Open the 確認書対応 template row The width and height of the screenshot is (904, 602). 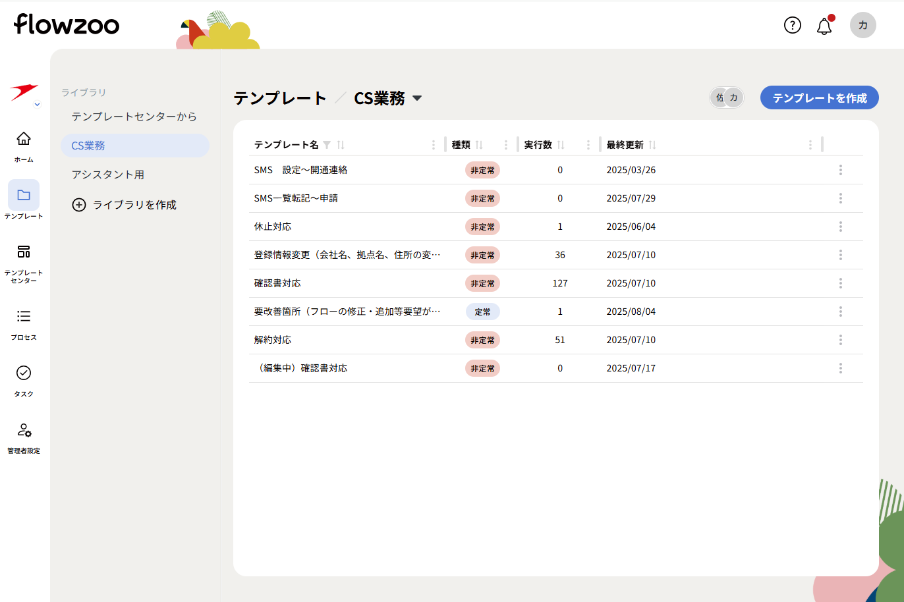[x=277, y=283]
